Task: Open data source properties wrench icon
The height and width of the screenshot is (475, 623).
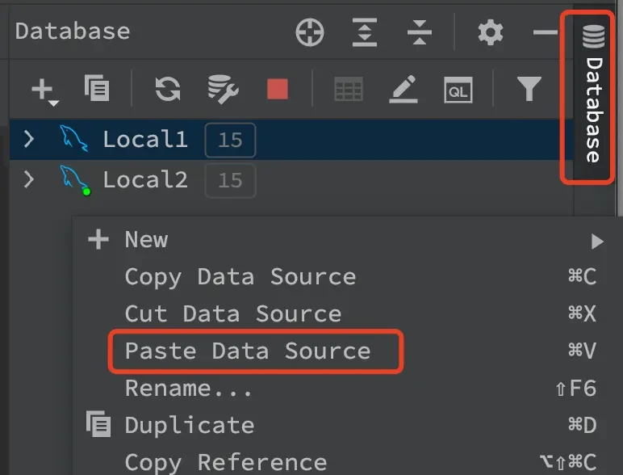Action: (x=222, y=89)
